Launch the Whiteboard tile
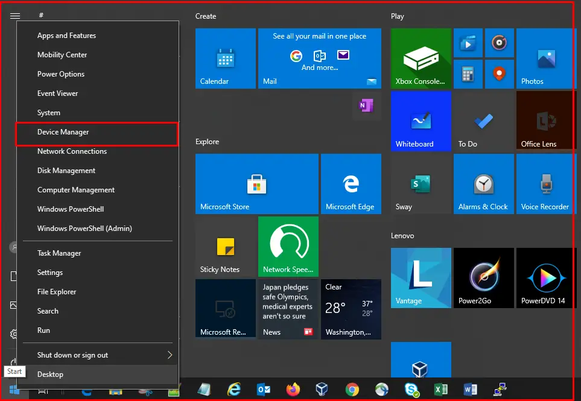 pos(421,121)
